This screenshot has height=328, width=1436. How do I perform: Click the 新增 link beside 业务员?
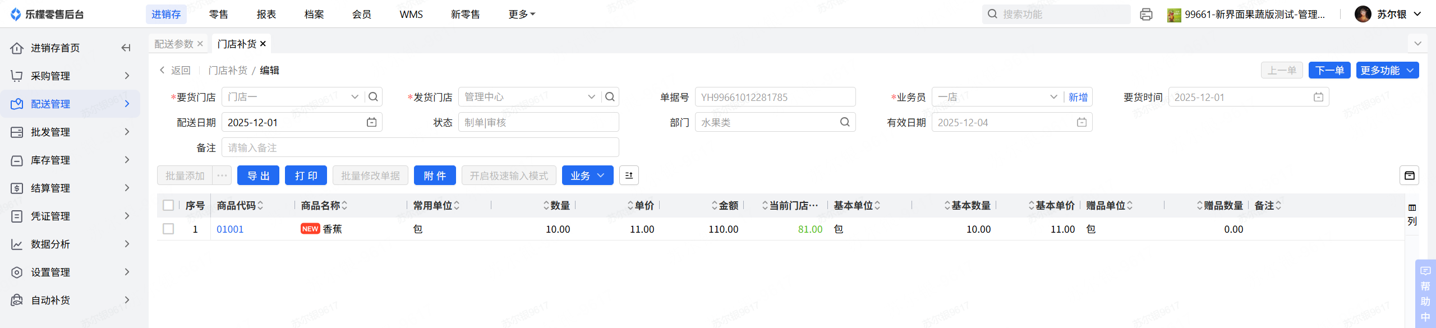pos(1078,97)
